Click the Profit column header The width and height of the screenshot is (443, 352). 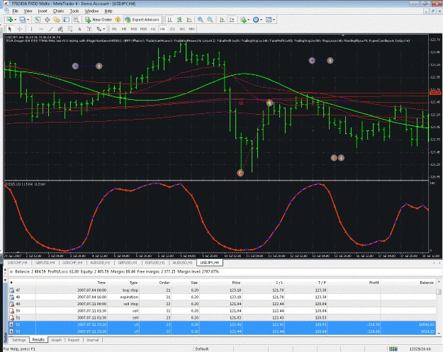[354, 283]
